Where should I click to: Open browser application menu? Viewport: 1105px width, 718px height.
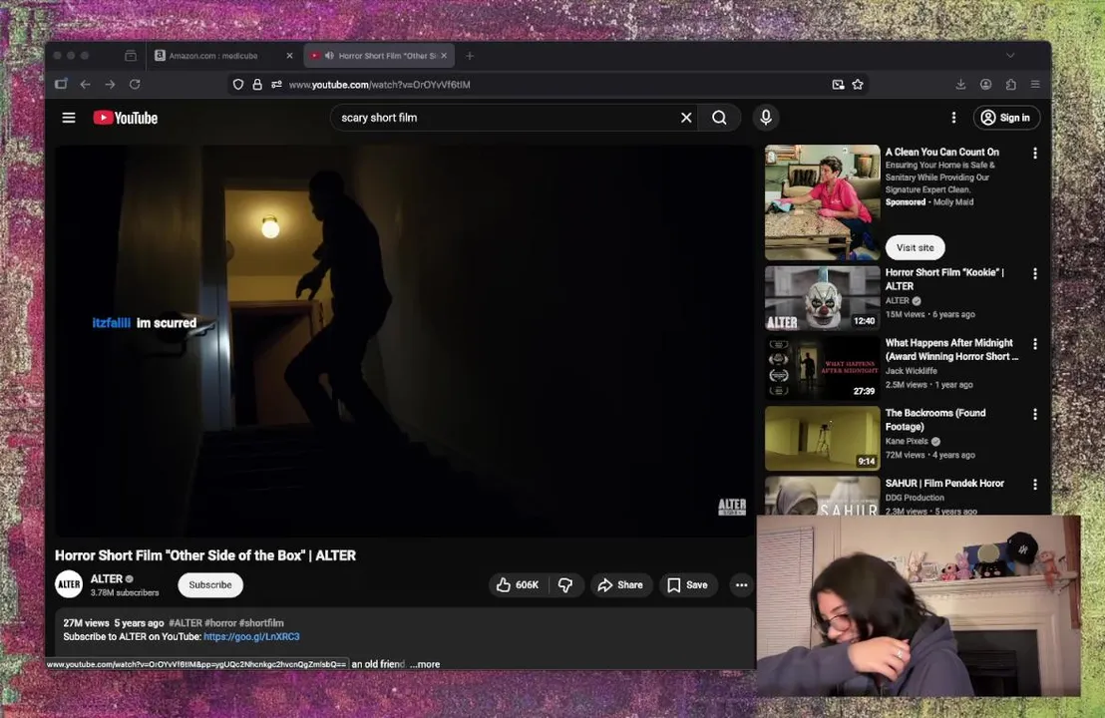coord(1035,84)
